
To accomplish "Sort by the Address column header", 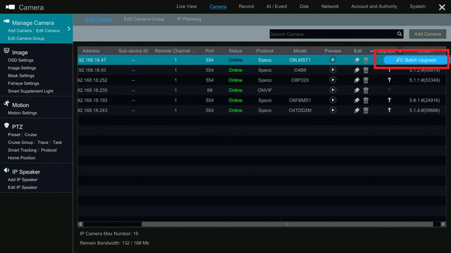I will click(91, 51).
